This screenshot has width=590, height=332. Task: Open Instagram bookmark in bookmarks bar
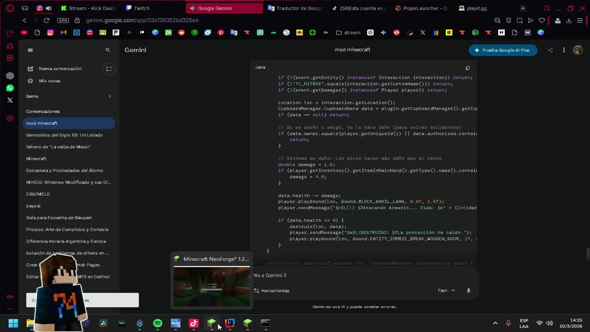50,33
